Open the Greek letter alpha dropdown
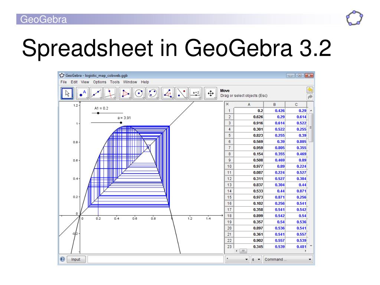380x285 pixels. tap(256, 259)
